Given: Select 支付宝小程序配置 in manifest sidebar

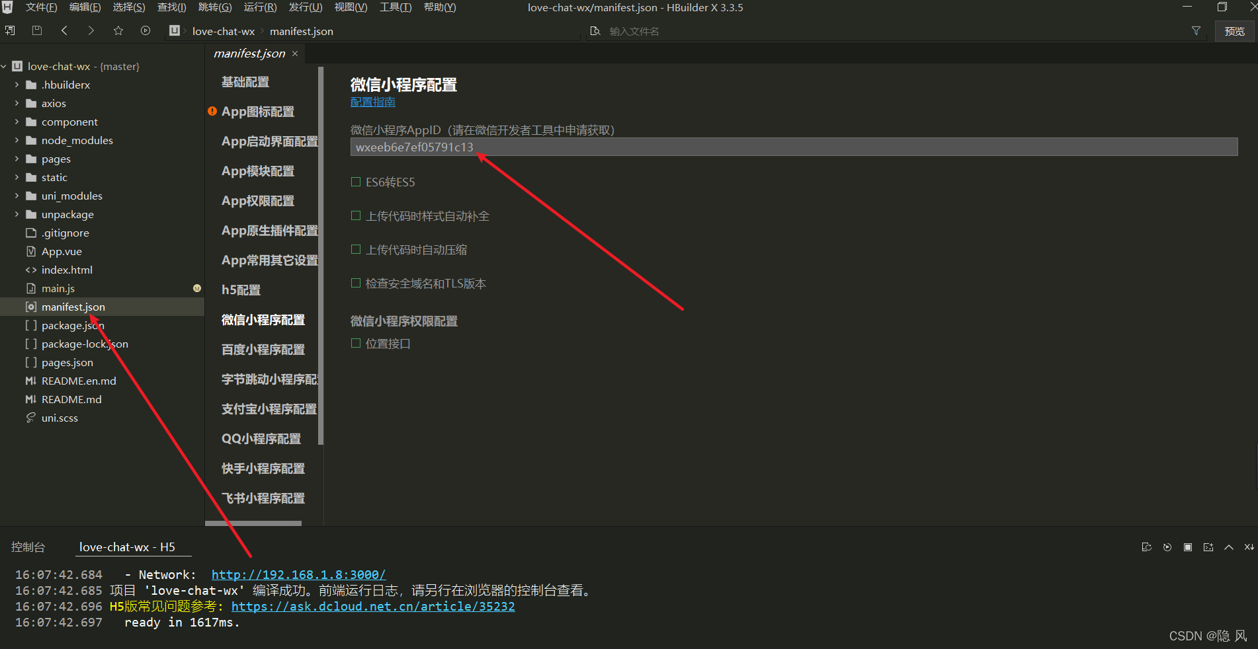Looking at the screenshot, I should point(269,409).
